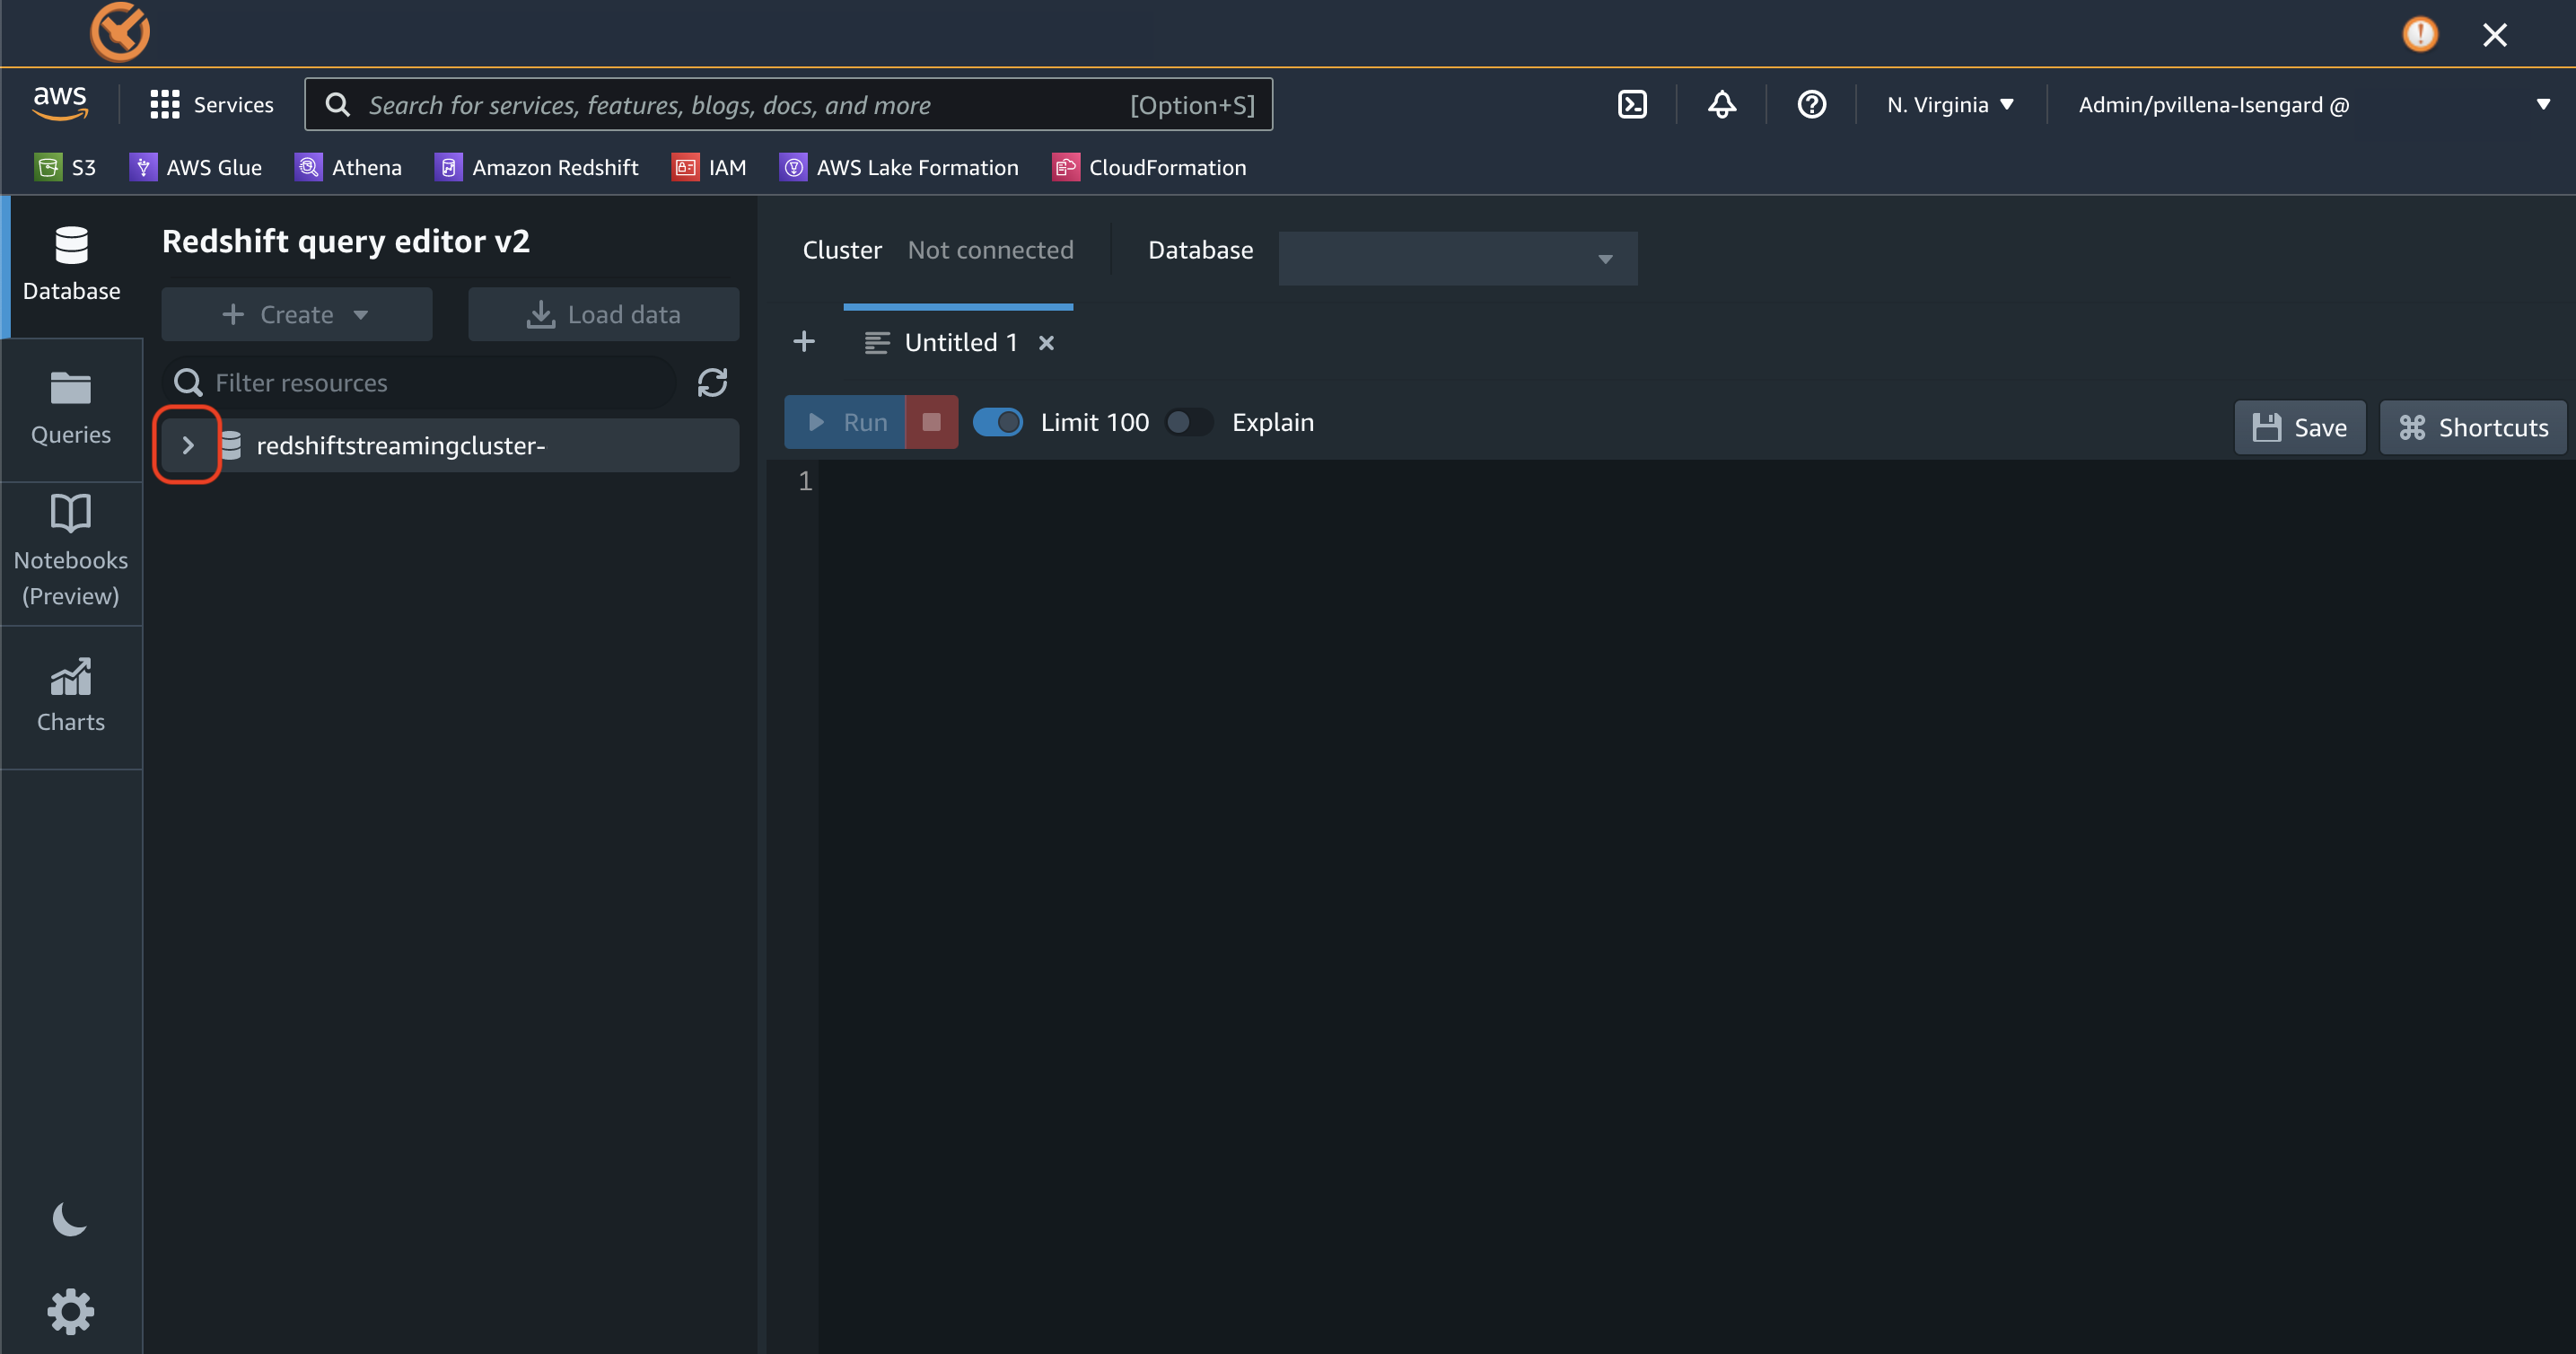Enable the Explain toggle
The image size is (2576, 1354).
coord(1189,422)
